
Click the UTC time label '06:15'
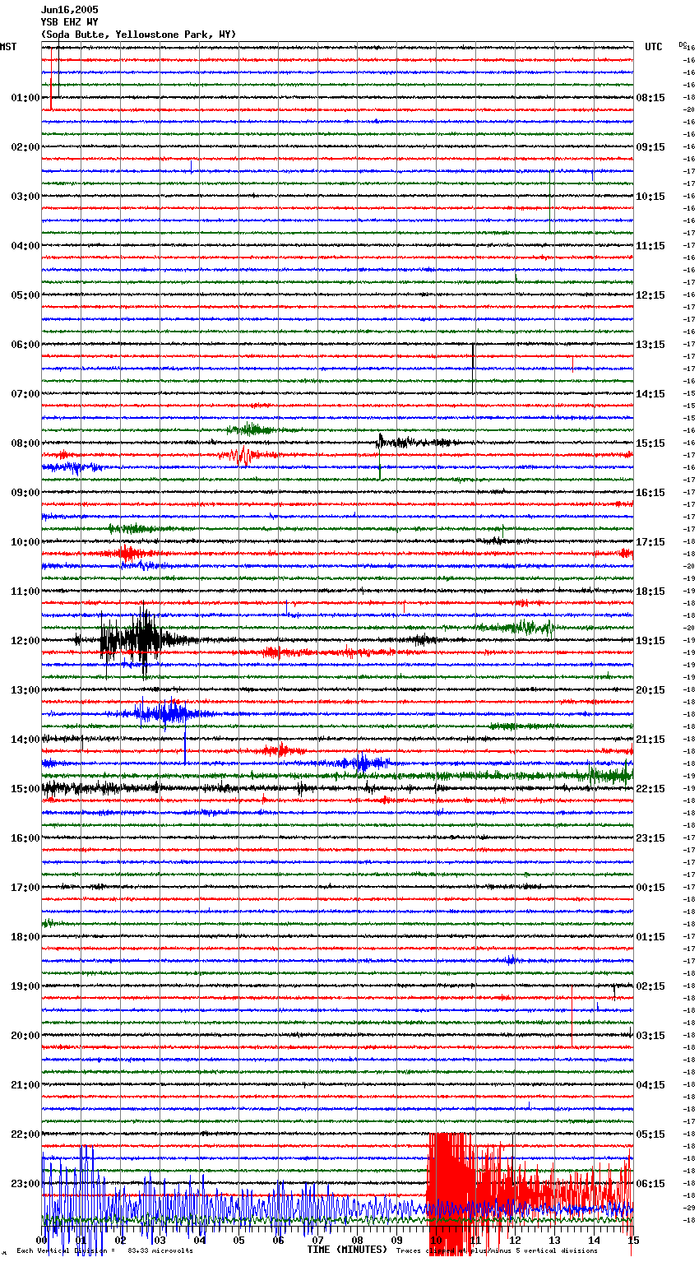(650, 1184)
